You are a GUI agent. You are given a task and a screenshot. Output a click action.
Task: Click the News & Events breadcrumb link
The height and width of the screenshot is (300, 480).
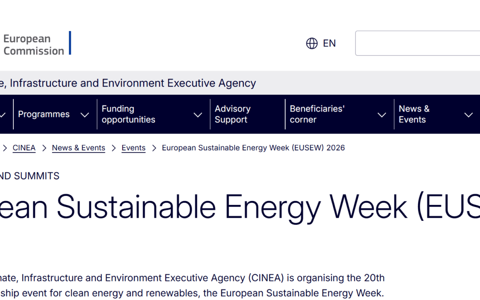pyautogui.click(x=78, y=148)
